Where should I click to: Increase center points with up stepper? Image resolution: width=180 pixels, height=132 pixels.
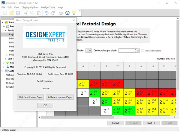coord(138,50)
